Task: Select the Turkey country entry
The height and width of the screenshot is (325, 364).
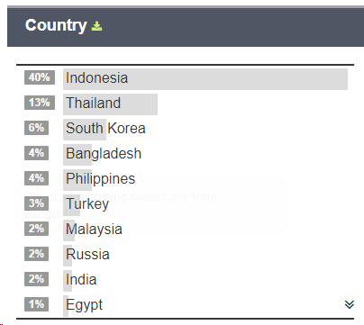Action: (87, 204)
